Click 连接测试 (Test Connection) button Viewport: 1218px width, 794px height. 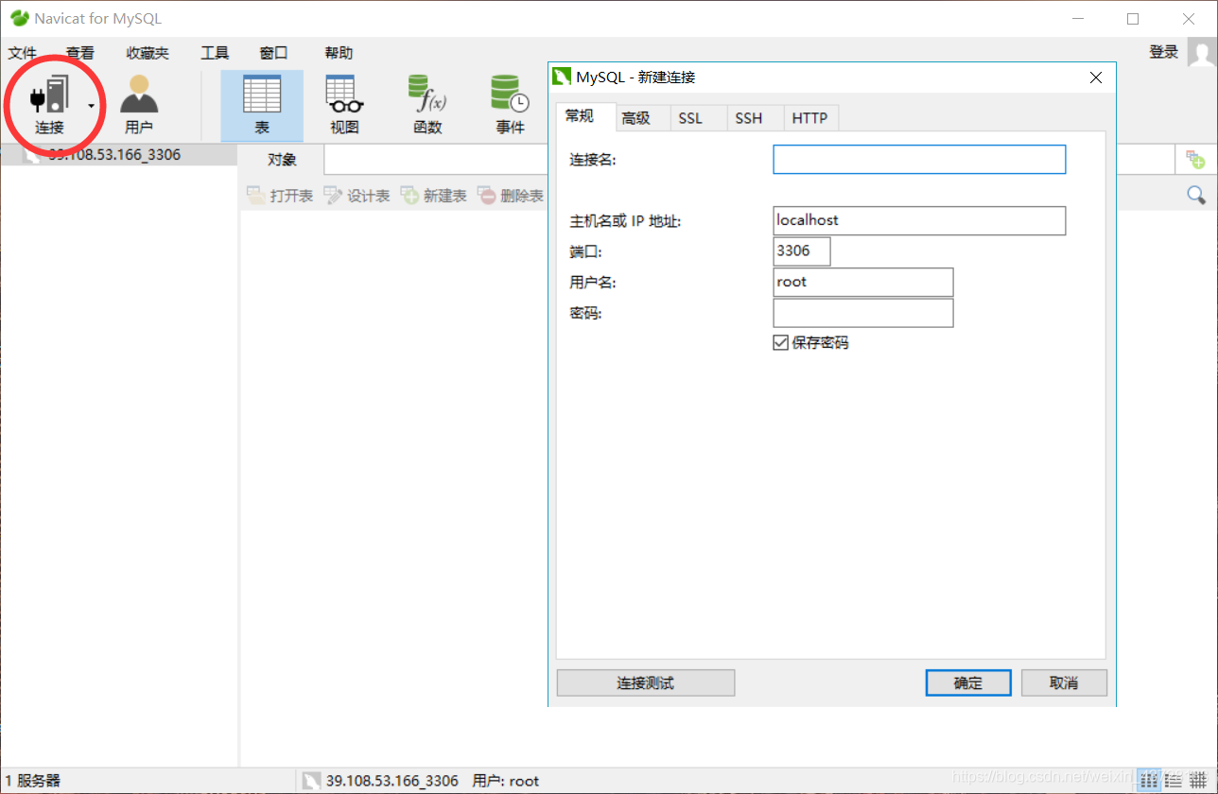(x=646, y=682)
